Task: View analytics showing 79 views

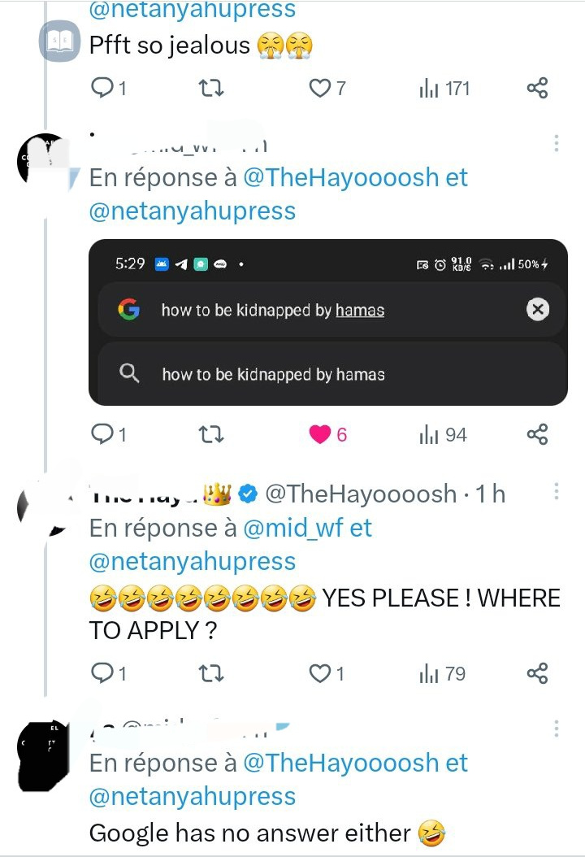Action: [443, 674]
